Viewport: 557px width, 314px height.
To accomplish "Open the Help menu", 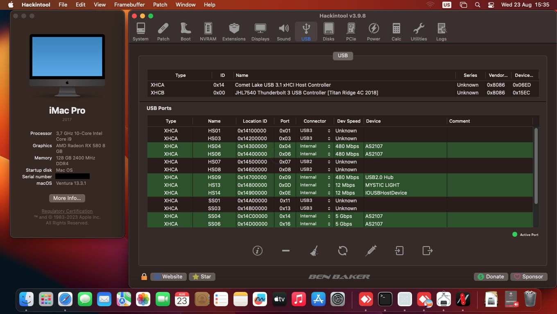I will [x=210, y=4].
